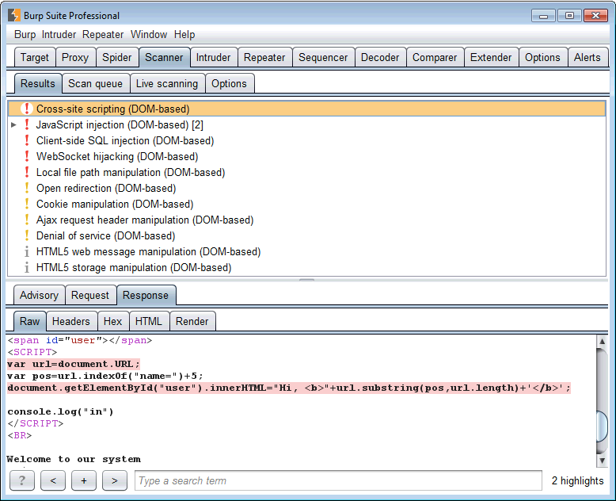The height and width of the screenshot is (501, 616).
Task: Open the Help menu
Action: 184,35
